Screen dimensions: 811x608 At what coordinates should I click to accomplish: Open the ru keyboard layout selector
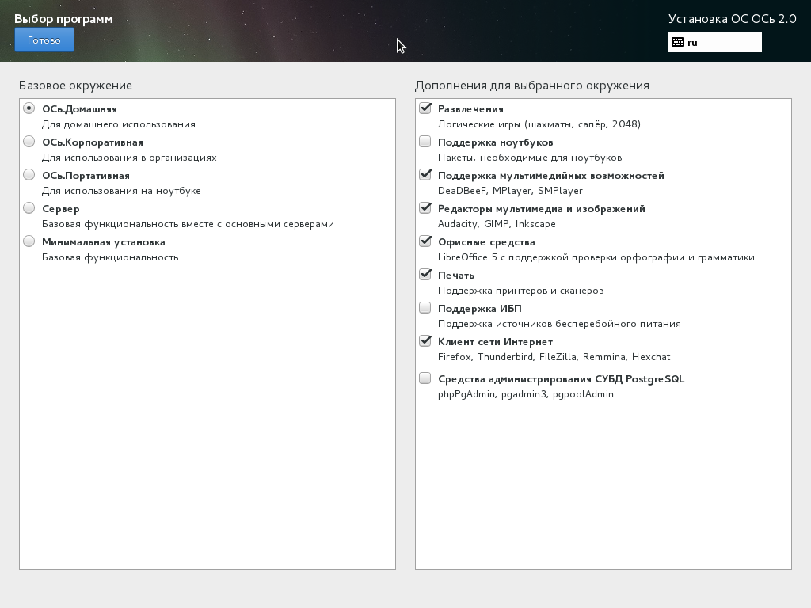coord(714,42)
